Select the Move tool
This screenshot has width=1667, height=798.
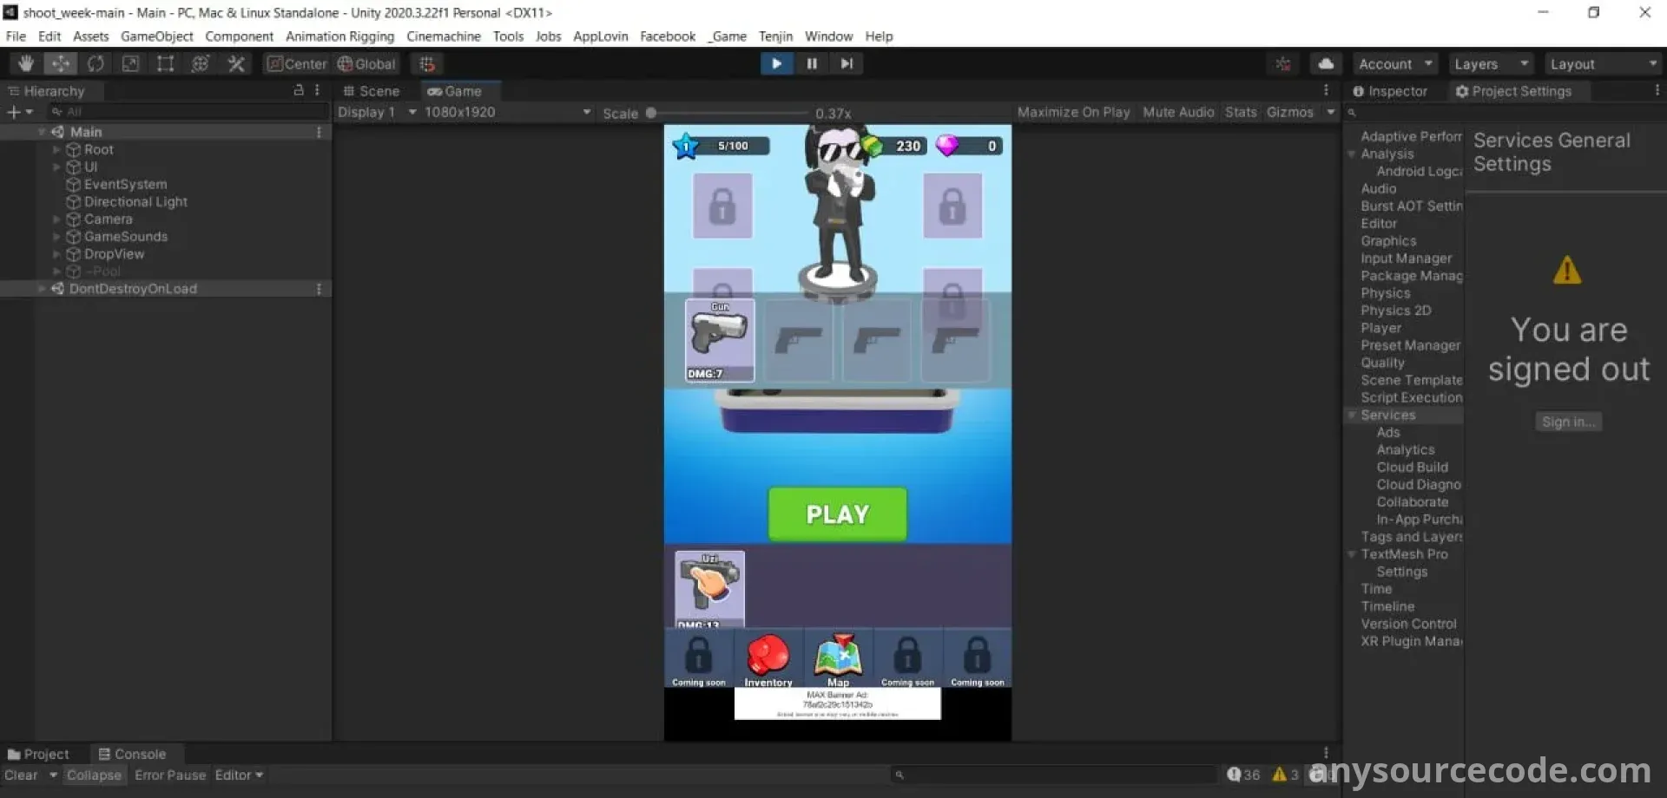pyautogui.click(x=61, y=63)
